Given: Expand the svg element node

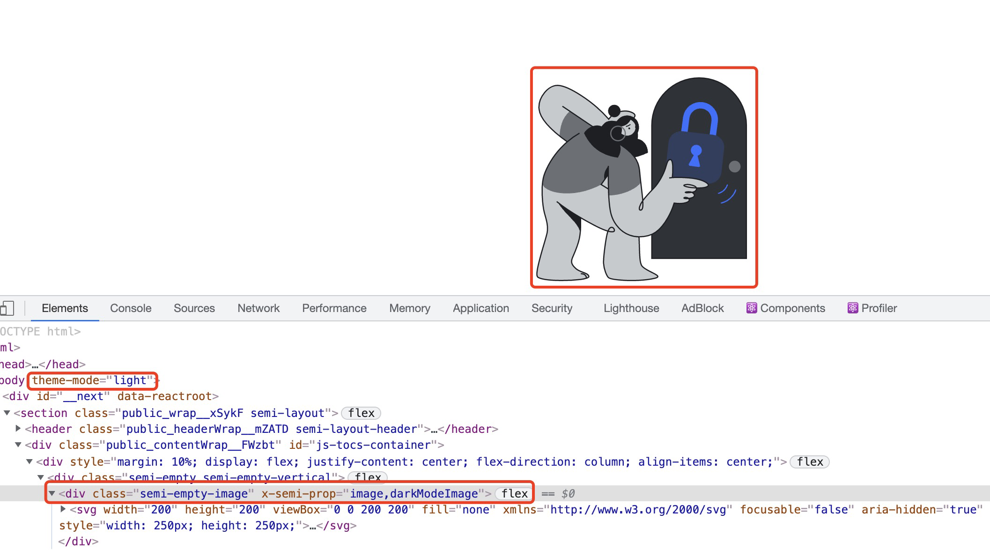Looking at the screenshot, I should point(63,509).
